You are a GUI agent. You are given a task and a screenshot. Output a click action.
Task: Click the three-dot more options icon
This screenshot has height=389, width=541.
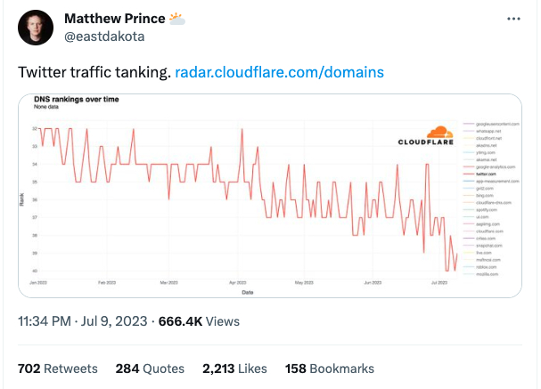[x=513, y=19]
